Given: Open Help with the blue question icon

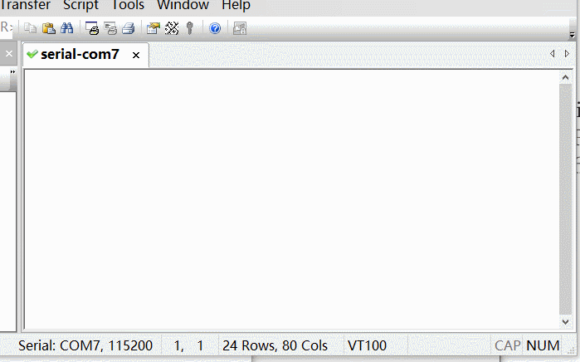Looking at the screenshot, I should click(x=215, y=28).
